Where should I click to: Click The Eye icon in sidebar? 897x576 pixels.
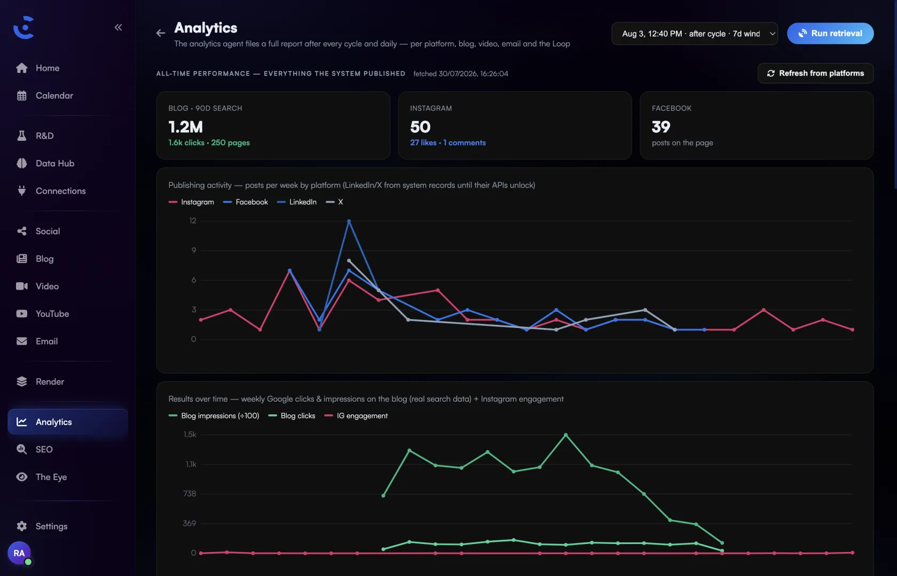tap(22, 477)
